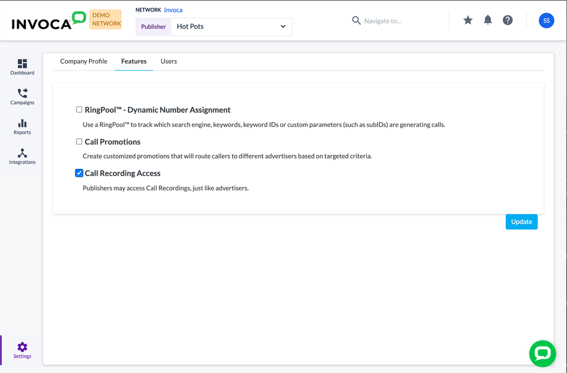567x373 pixels.
Task: Click the Demo Network badge
Action: pyautogui.click(x=106, y=19)
